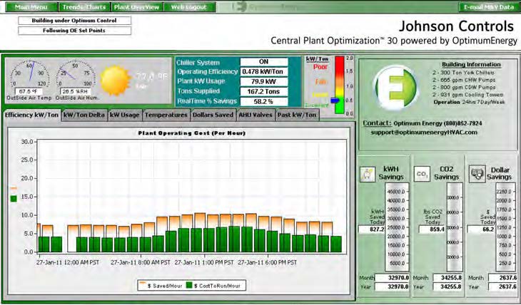Click the blue kW/Ton scale pointer
The height and width of the screenshot is (305, 521).
(x=335, y=100)
